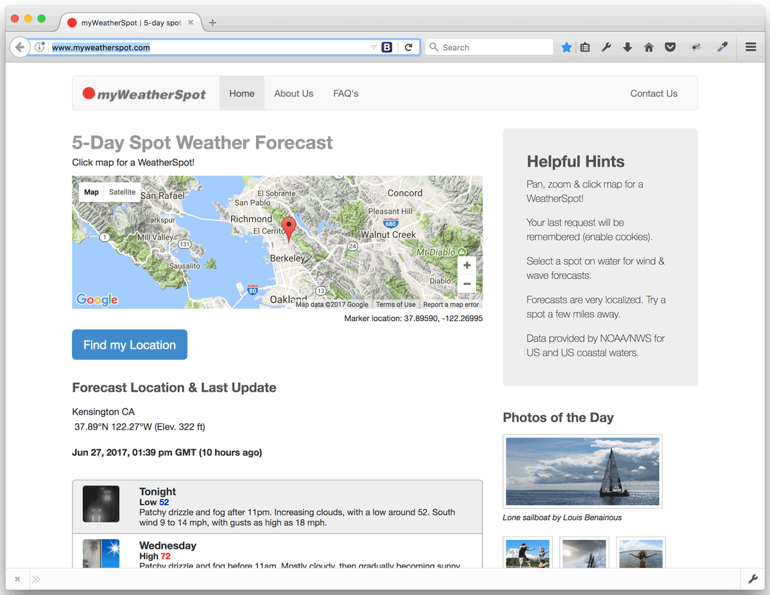Screen dimensions: 770x595
Task: Click the Lone sailboat by Louis Benainous caption
Action: (x=562, y=517)
